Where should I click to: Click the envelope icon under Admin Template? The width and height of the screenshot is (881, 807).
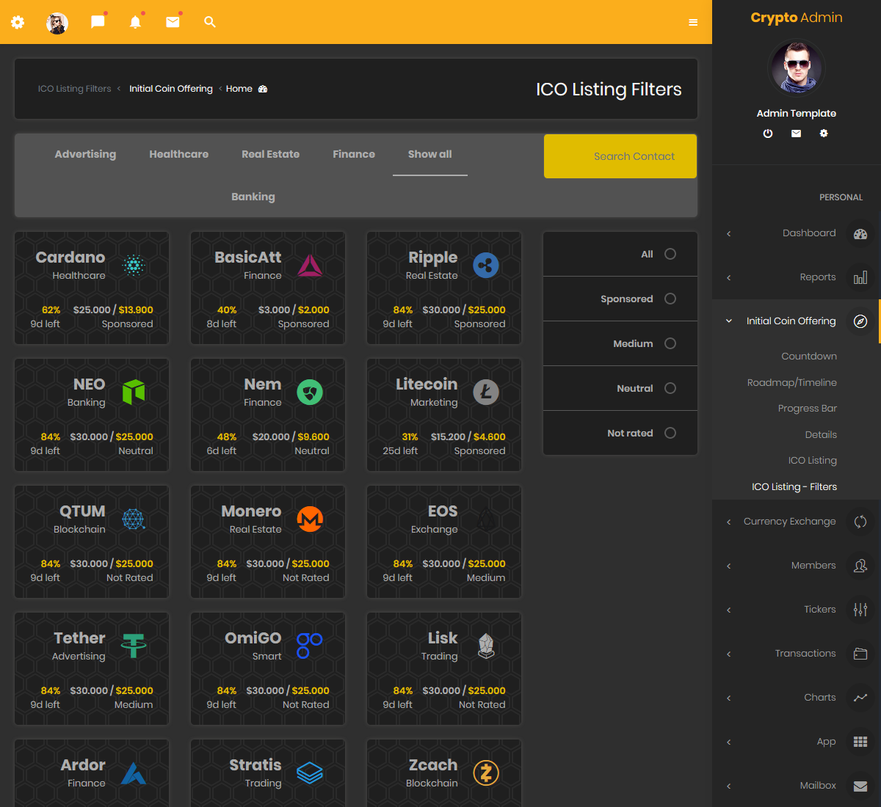coord(796,134)
